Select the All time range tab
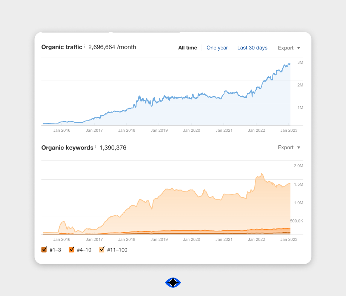Image resolution: width=346 pixels, height=296 pixels. (188, 48)
